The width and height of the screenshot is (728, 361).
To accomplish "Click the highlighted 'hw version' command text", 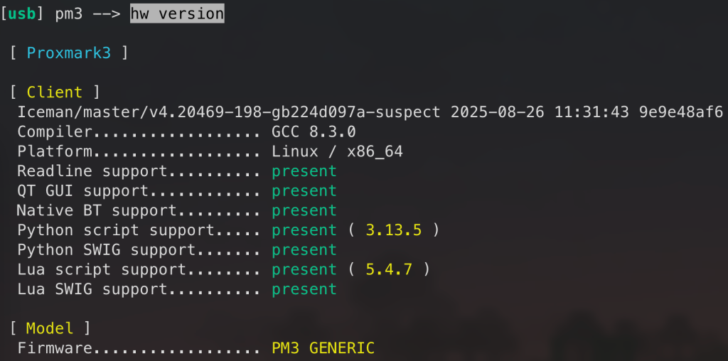I will 177,14.
